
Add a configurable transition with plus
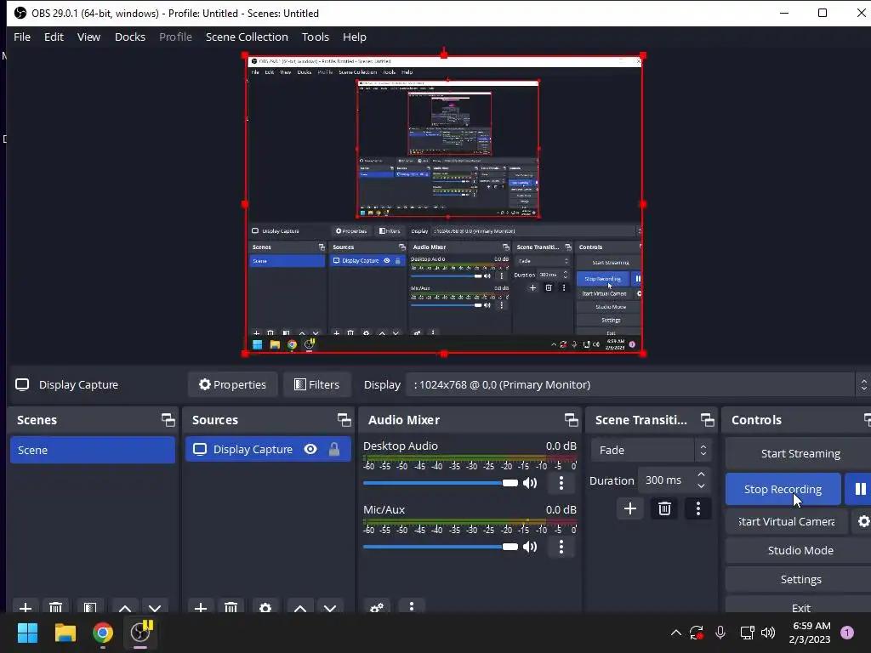630,508
